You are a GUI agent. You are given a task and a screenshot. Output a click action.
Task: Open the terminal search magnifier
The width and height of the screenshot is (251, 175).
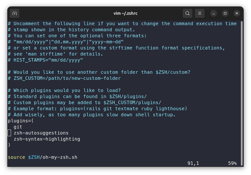coord(187,13)
